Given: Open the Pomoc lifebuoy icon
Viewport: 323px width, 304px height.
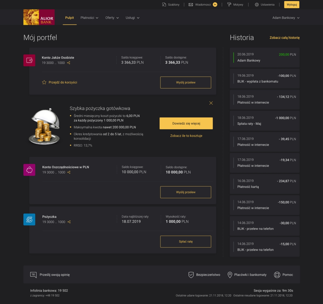Looking at the screenshot, I should point(277,275).
